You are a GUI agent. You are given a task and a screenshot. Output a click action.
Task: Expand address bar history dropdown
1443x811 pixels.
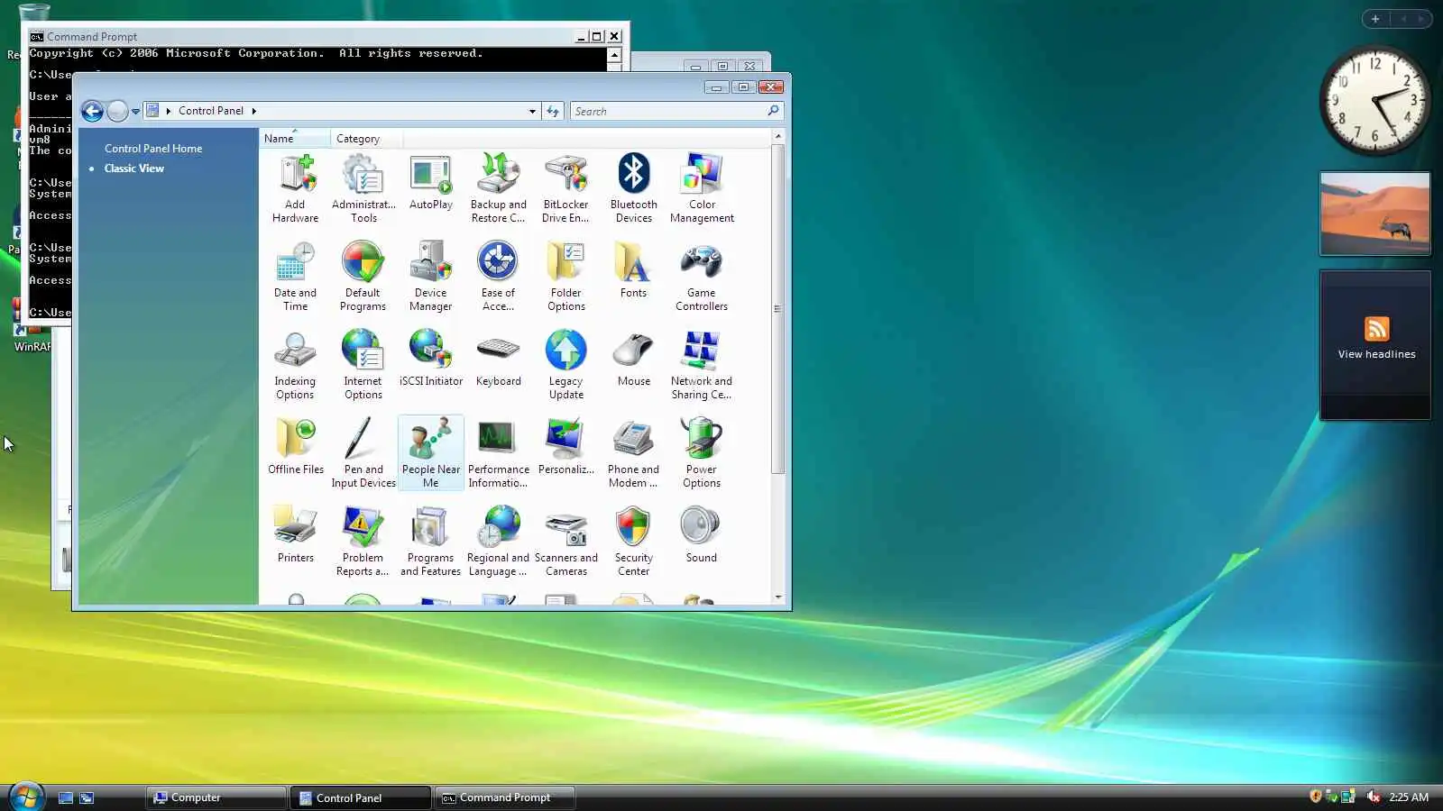(x=532, y=112)
